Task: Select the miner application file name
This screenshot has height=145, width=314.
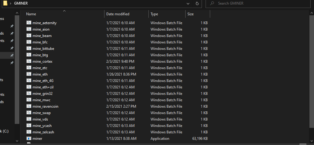Action: click(37, 138)
